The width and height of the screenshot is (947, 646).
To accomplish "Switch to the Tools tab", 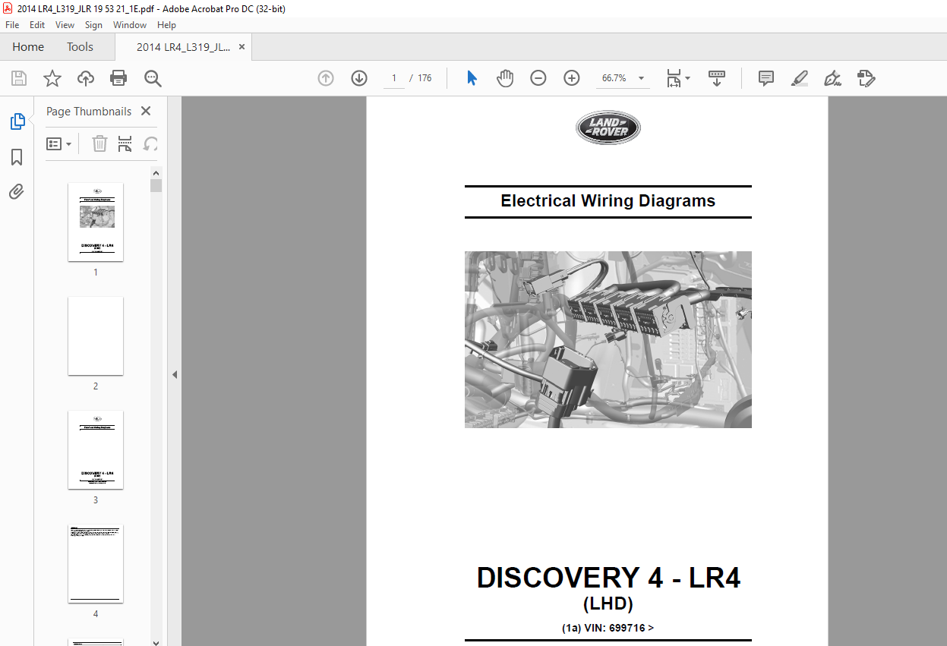I will [80, 47].
